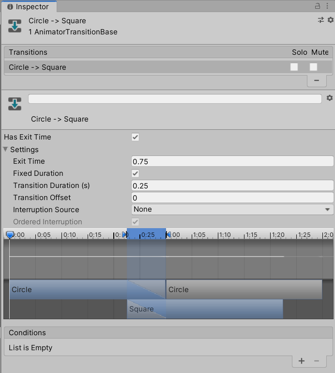Viewport: 335px width, 373px height.
Task: Click the Inspector lock icon
Action: click(318, 6)
